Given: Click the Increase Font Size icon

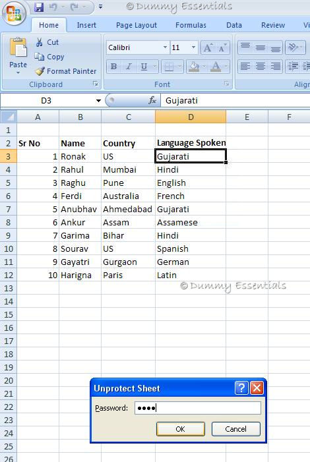Looking at the screenshot, I should tap(208, 47).
